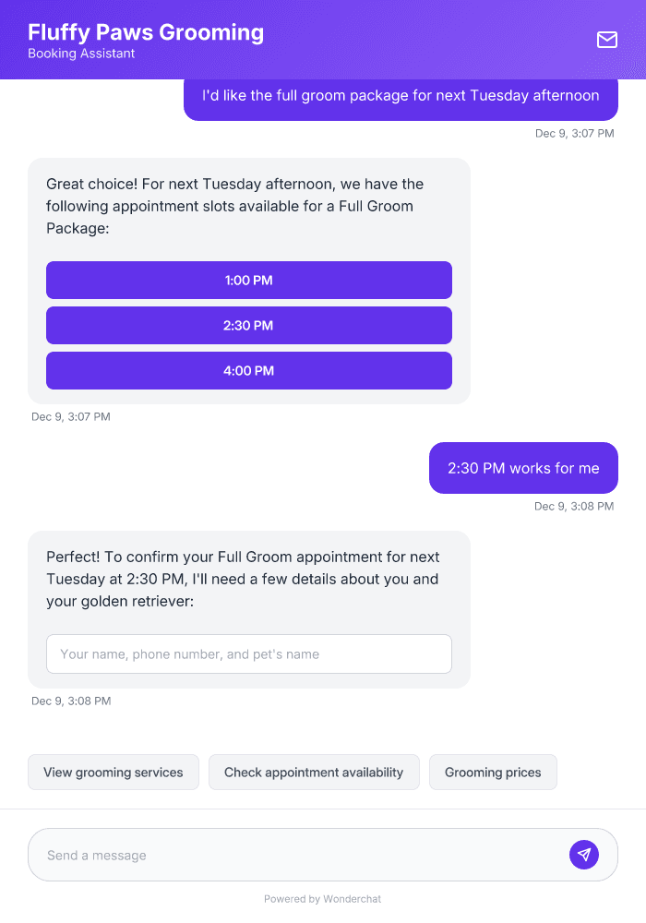Viewport: 646px width, 923px height.
Task: Open the Powered by Wonderchat link
Action: [x=322, y=898]
